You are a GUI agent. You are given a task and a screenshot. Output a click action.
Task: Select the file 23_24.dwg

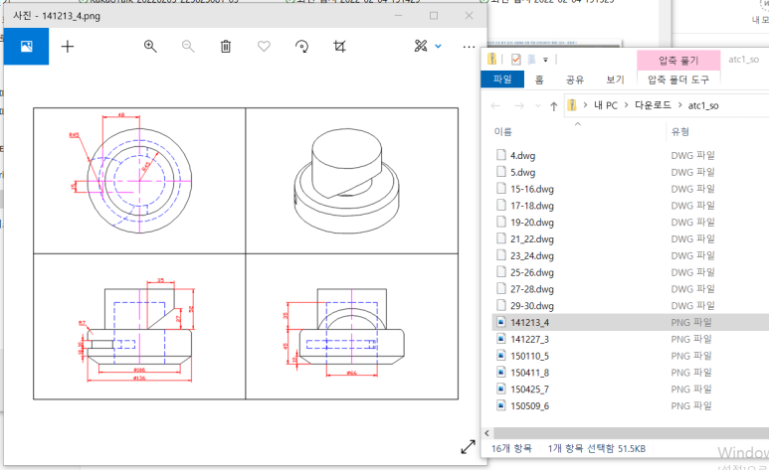pos(532,255)
